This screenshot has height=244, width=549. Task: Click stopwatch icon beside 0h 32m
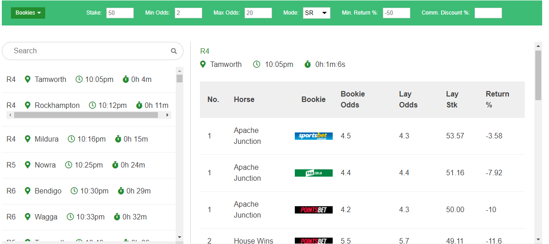pos(117,217)
